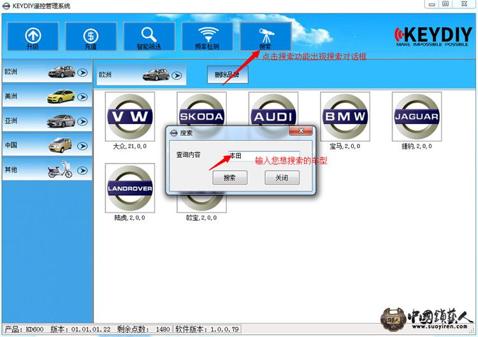Click the silver car in sidebar 欧洲 row
478x337 pixels.
click(x=61, y=72)
